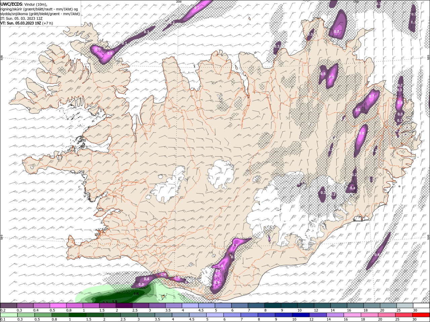Image resolution: width=430 pixels, height=322 pixels.
Task: Select the darkest green rain swatch between 1 and 1.5
Action: click(77, 315)
